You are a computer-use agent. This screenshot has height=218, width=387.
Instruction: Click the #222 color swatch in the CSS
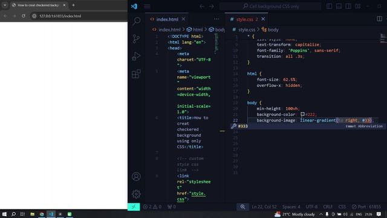click(302, 114)
